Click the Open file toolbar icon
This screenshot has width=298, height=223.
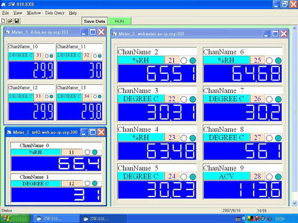pyautogui.click(x=10, y=20)
